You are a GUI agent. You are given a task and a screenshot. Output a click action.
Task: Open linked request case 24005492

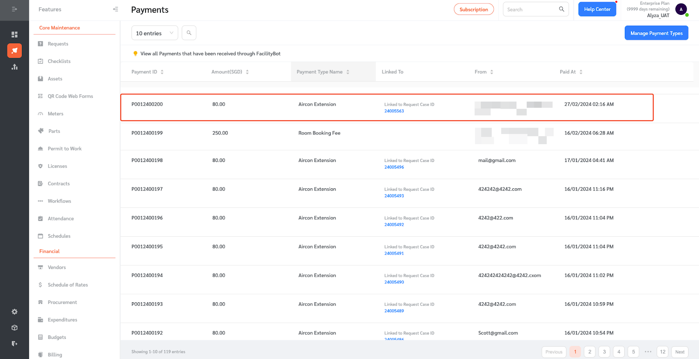394,224
